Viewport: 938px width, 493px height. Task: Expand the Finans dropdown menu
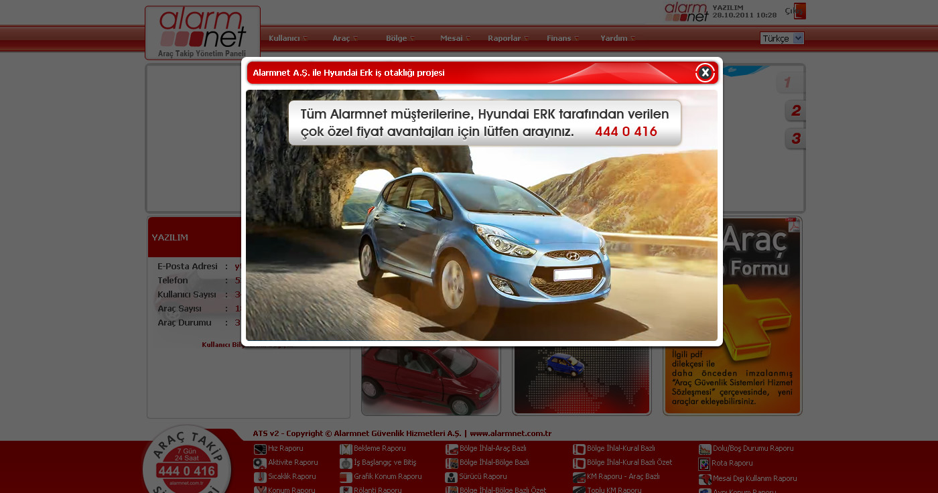point(563,38)
